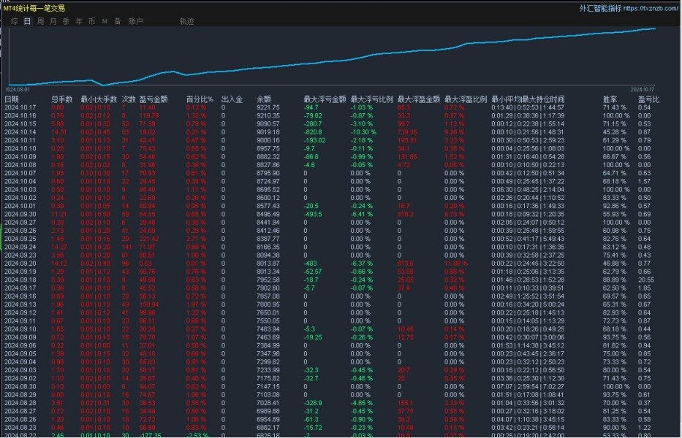Click the blue equity curve chart
682x438 pixels.
coord(332,56)
